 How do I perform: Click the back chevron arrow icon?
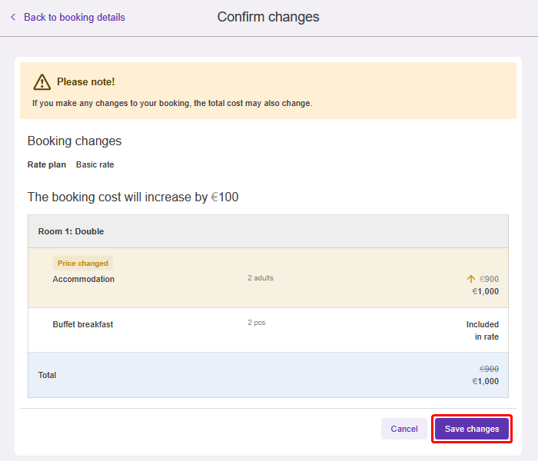click(x=13, y=17)
